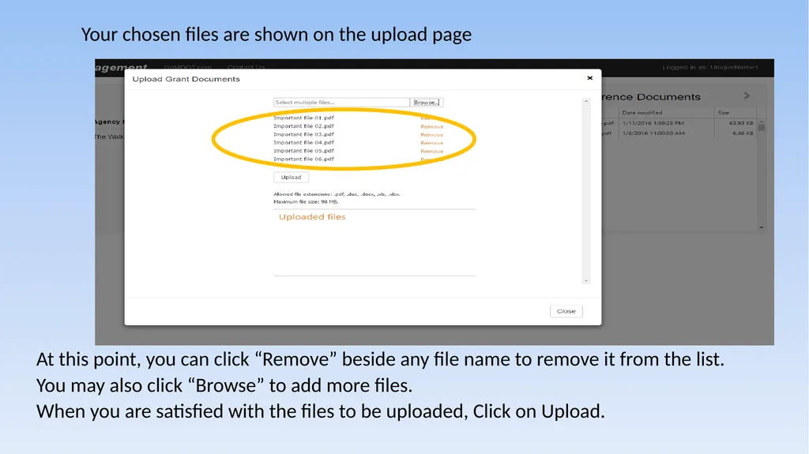
Task: Click the dialog scrollbar up arrow
Action: (x=586, y=102)
